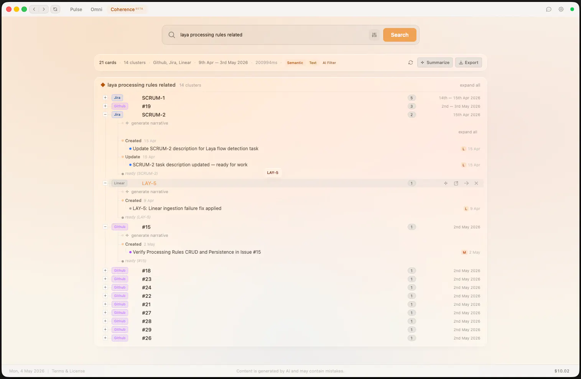Toggle the Text search mode
Screen dimensions: 581x379
(313, 63)
